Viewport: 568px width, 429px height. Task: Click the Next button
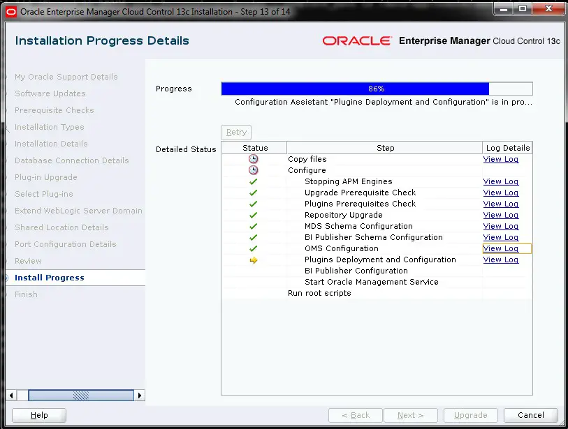[411, 415]
